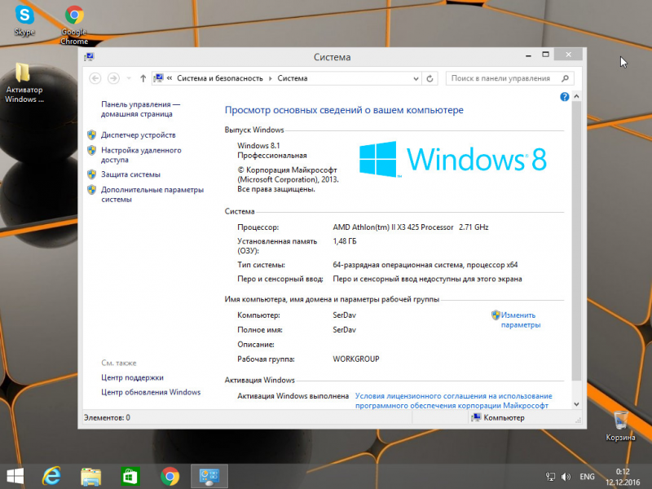
Task: Select the installed memory value 1,48 ГБ
Action: (345, 241)
